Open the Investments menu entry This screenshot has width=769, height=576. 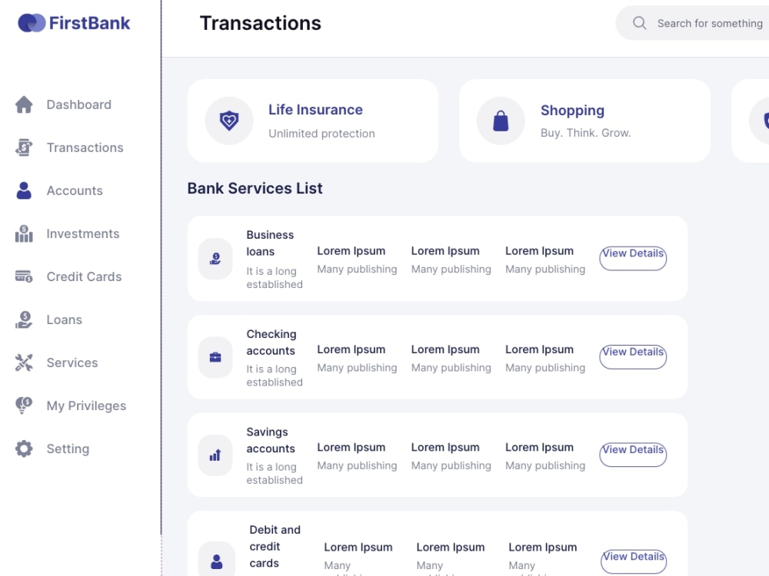pos(83,233)
